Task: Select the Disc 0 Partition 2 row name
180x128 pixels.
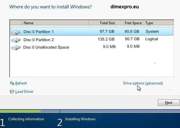Action: (39, 40)
